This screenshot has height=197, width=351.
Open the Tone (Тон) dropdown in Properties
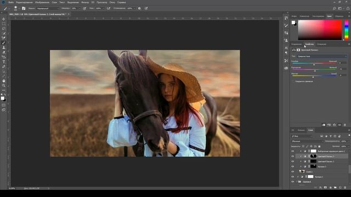pyautogui.click(x=322, y=56)
